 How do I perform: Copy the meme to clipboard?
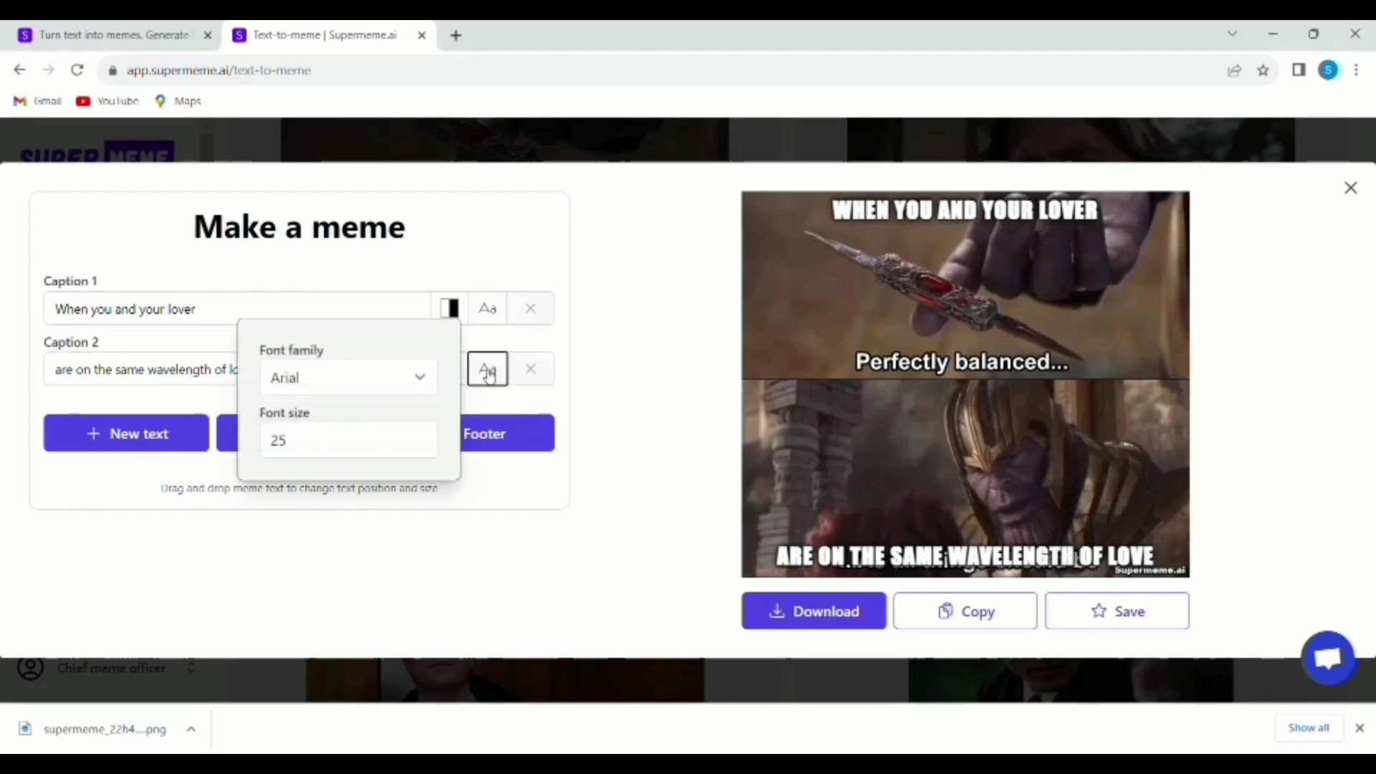pyautogui.click(x=965, y=611)
